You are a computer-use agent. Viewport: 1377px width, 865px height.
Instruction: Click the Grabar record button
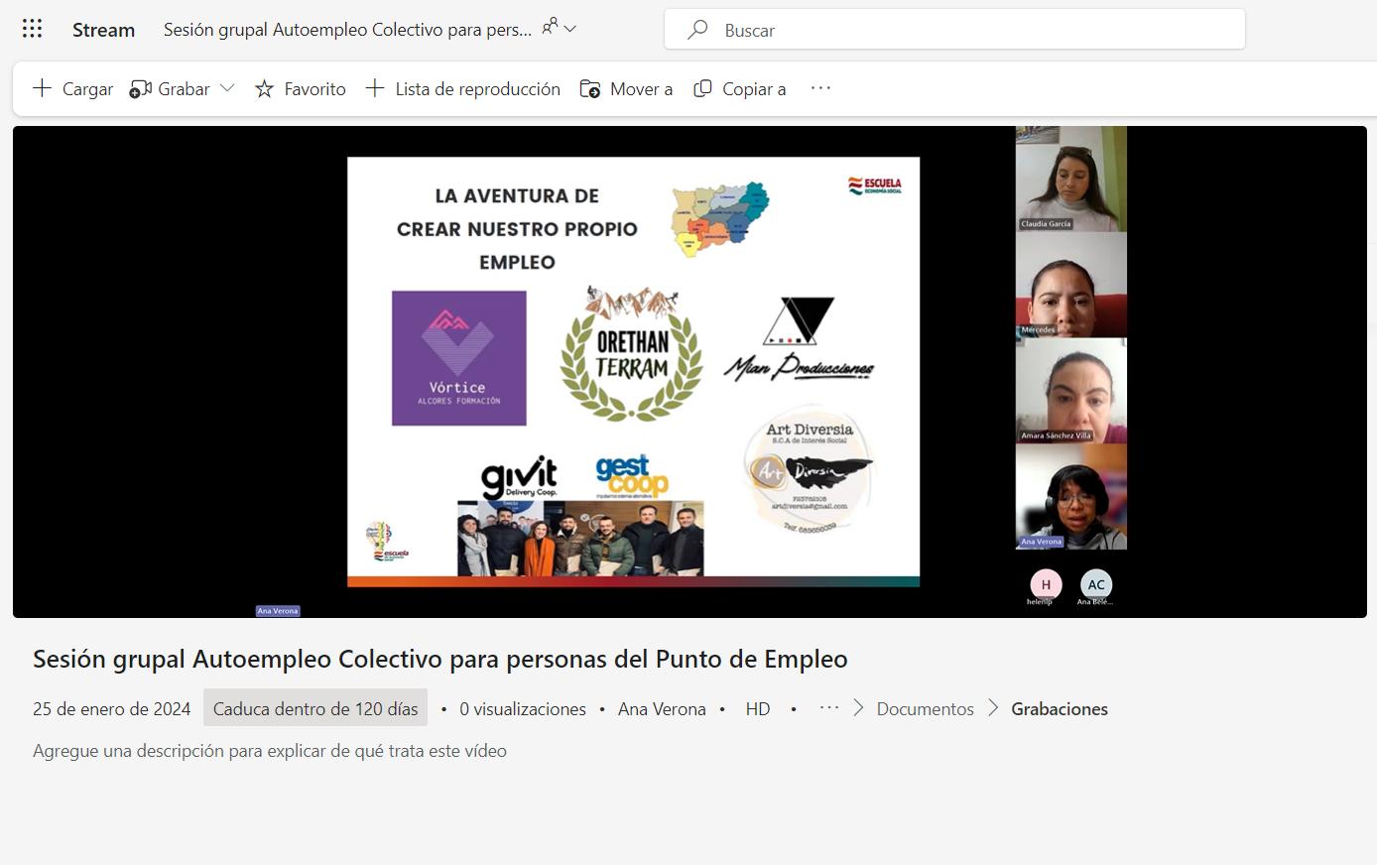170,88
